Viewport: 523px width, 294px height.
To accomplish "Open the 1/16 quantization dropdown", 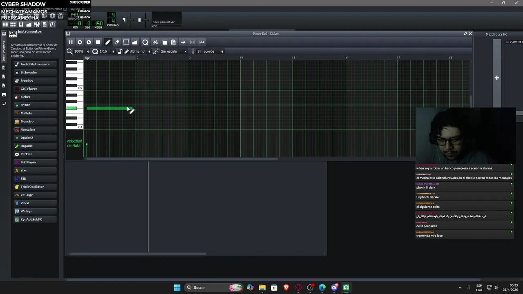I will [107, 51].
